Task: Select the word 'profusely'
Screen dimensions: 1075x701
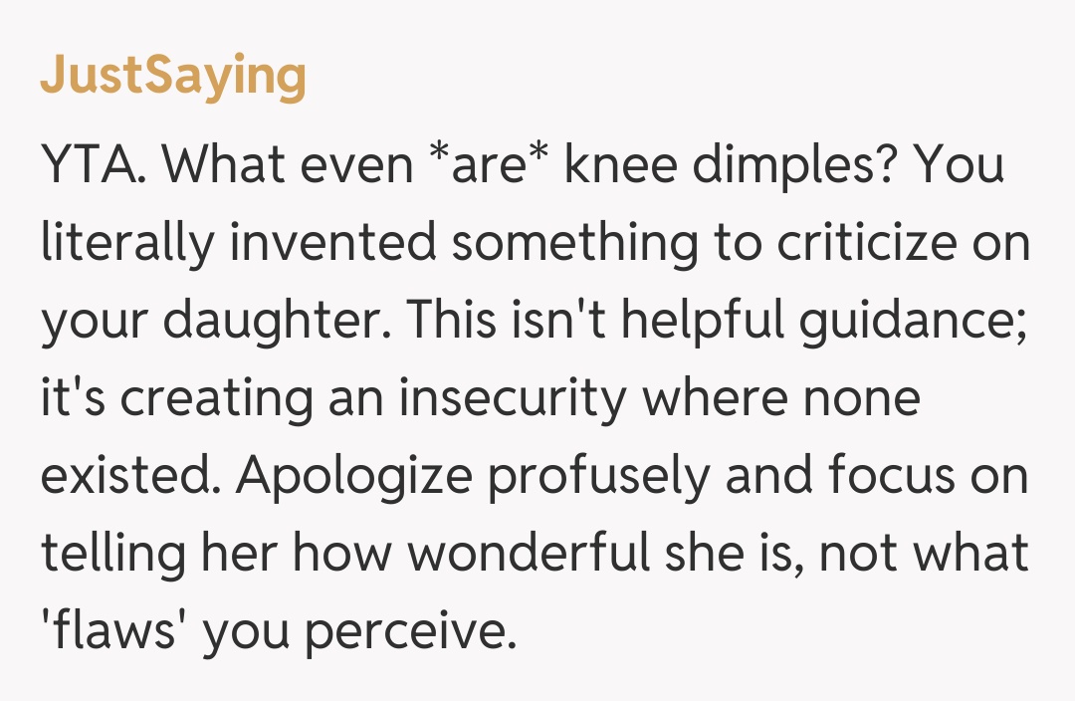Action: 601,478
